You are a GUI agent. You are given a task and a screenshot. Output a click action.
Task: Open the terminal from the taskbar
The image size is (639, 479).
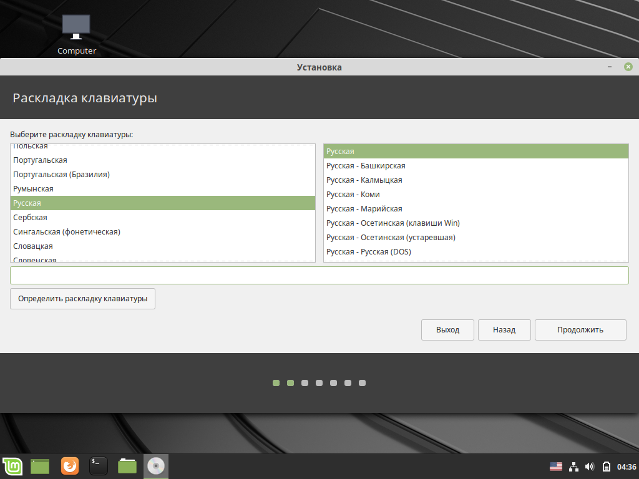point(98,466)
